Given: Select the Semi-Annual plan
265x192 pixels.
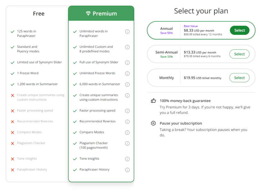Looking at the screenshot, I should tap(239, 54).
